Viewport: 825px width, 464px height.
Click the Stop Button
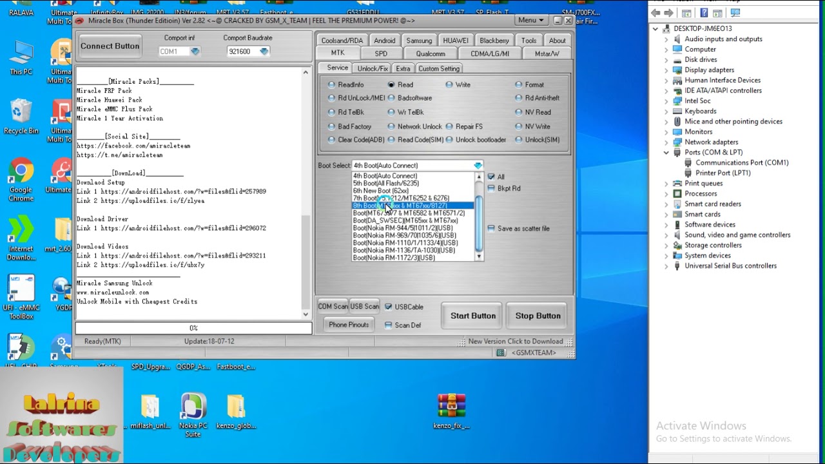pyautogui.click(x=538, y=316)
